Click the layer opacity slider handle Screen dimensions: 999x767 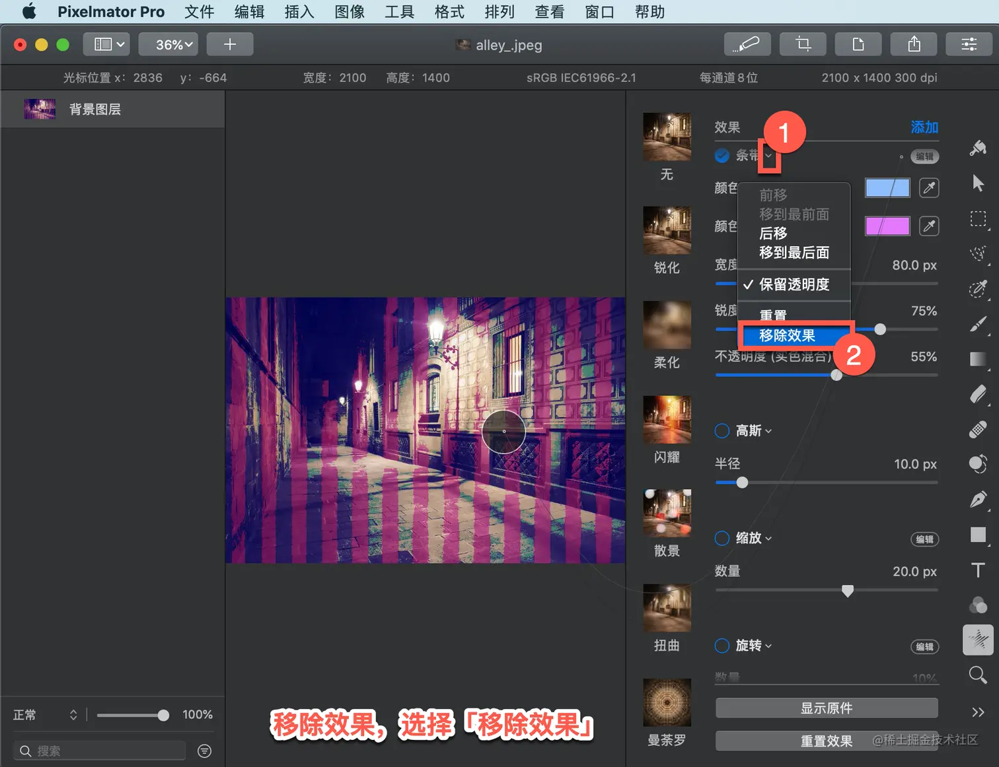point(163,715)
